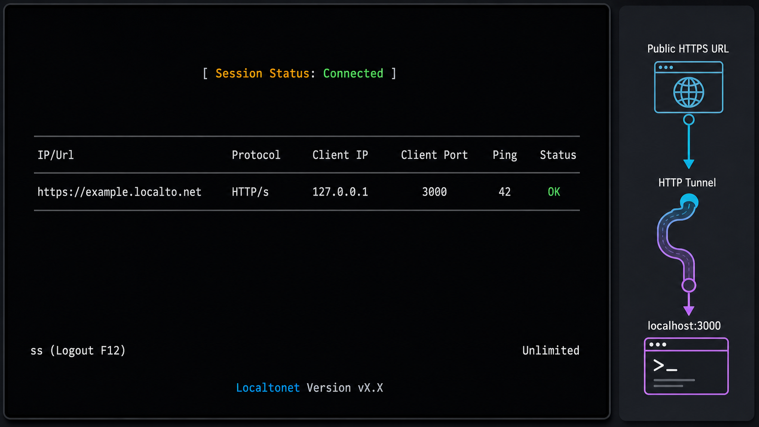
Task: Click the green OK status cell
Action: pos(554,192)
